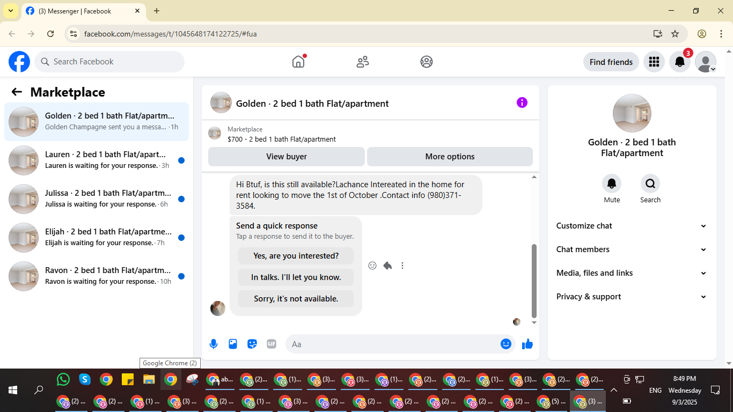Open conversation information purple icon
Screen dimensions: 733x412
coord(522,102)
